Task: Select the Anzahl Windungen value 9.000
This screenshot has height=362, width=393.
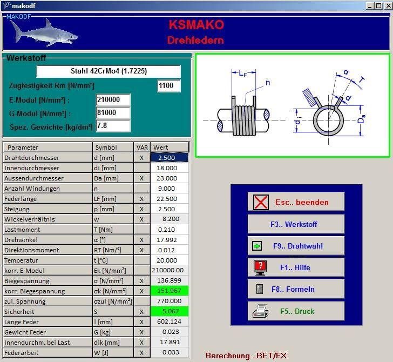Action: coord(169,189)
